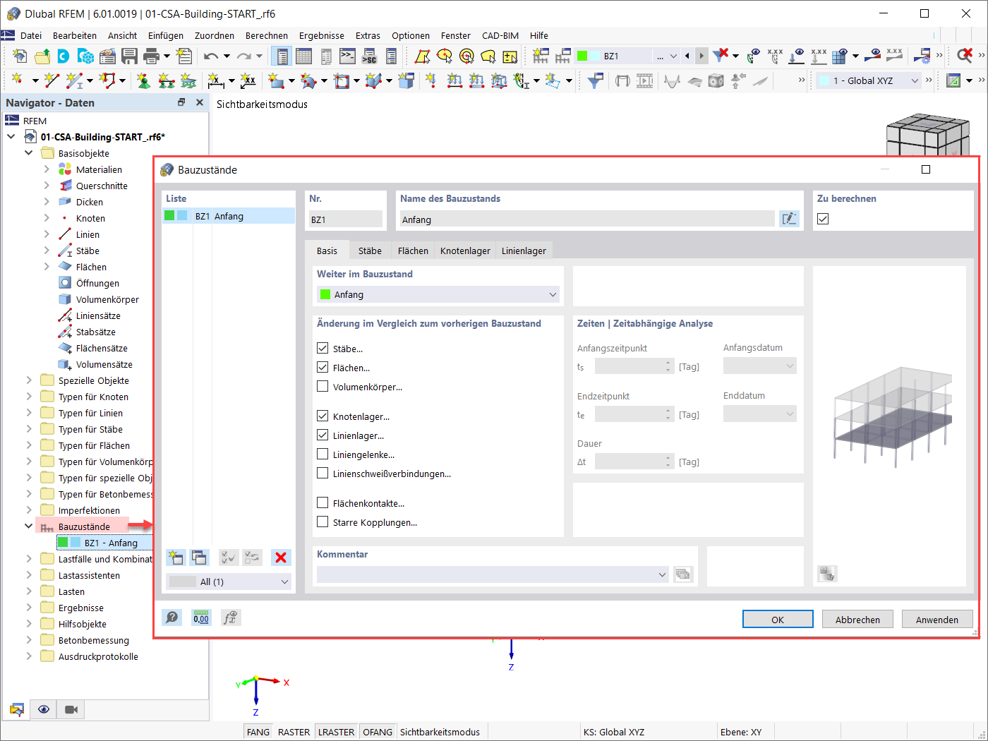Click the new model icon in toolbar

20,56
